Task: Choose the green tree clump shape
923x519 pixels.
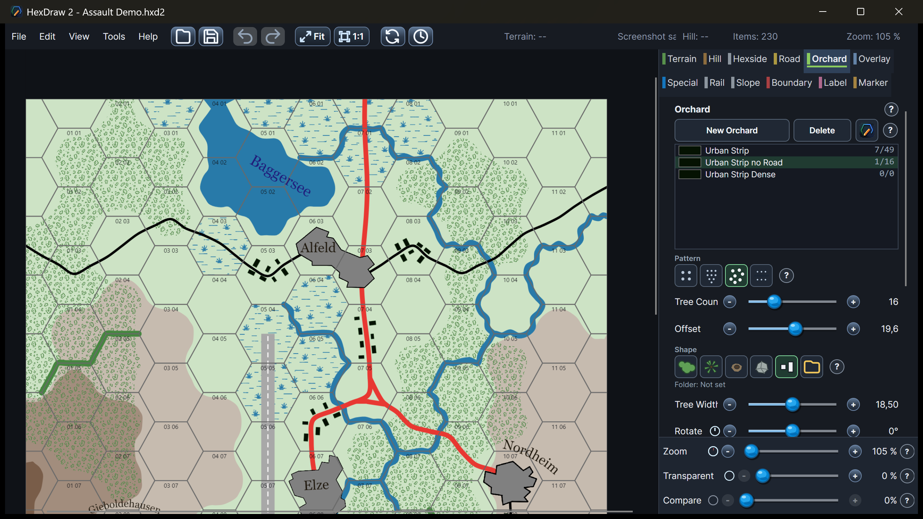Action: (686, 367)
